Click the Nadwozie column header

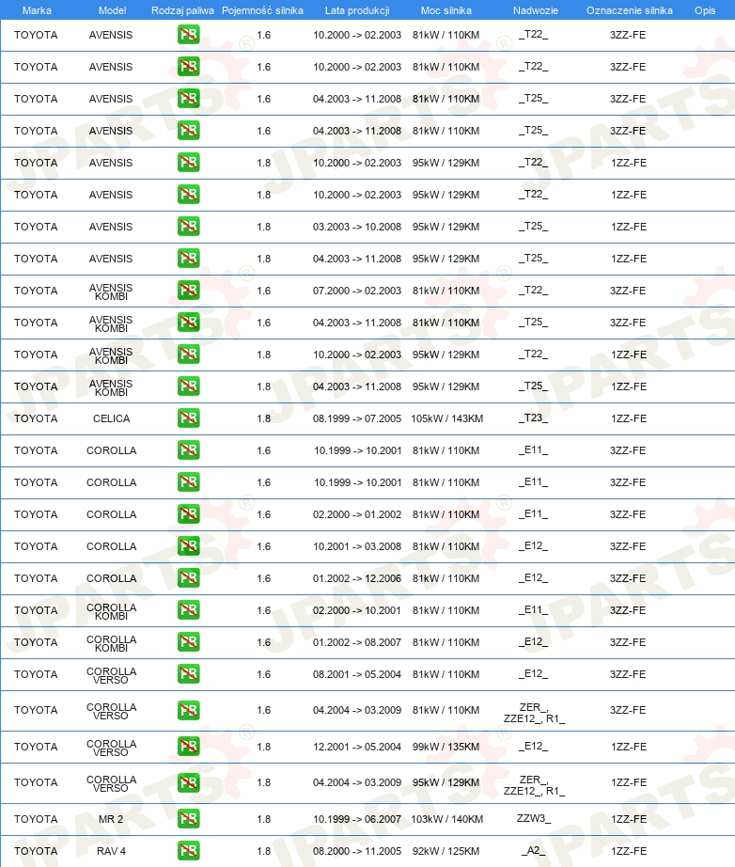pos(536,10)
